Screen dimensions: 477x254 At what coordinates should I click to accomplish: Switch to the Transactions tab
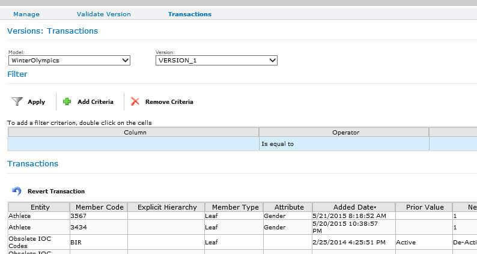(x=190, y=14)
